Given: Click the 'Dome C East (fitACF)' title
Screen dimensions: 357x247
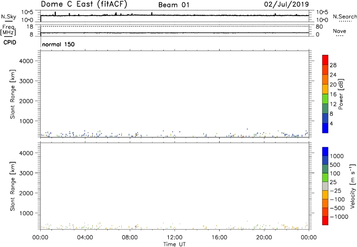Looking at the screenshot, I should point(84,4).
